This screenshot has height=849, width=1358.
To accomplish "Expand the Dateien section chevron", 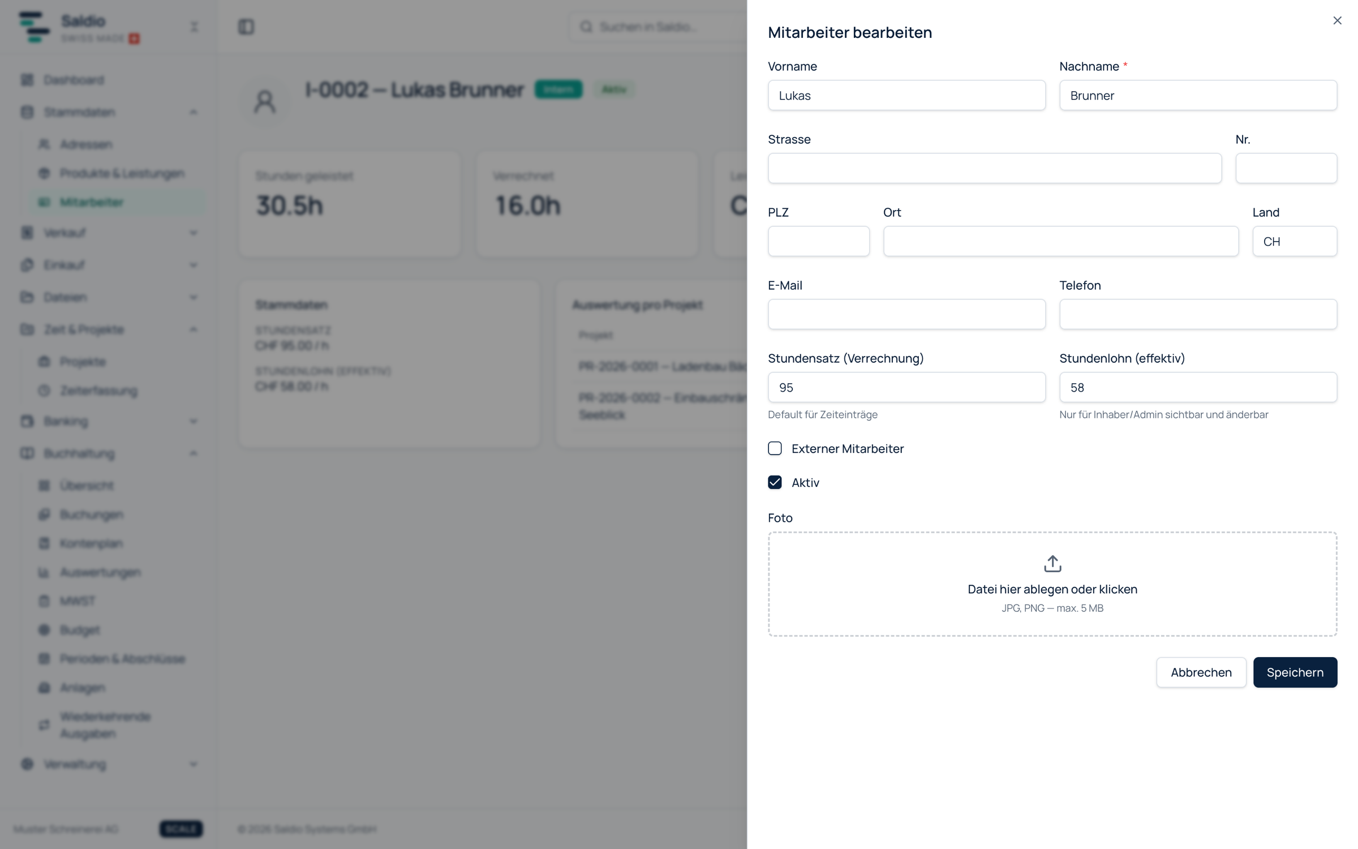I will [x=194, y=297].
